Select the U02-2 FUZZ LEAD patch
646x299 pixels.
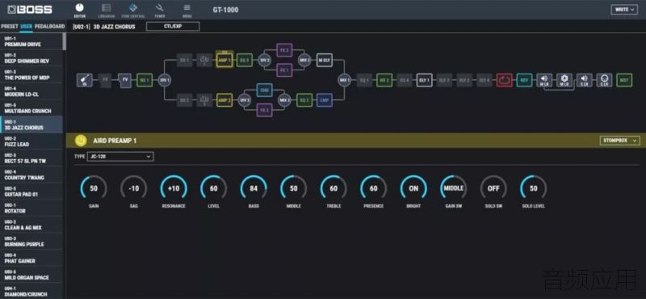[31, 141]
